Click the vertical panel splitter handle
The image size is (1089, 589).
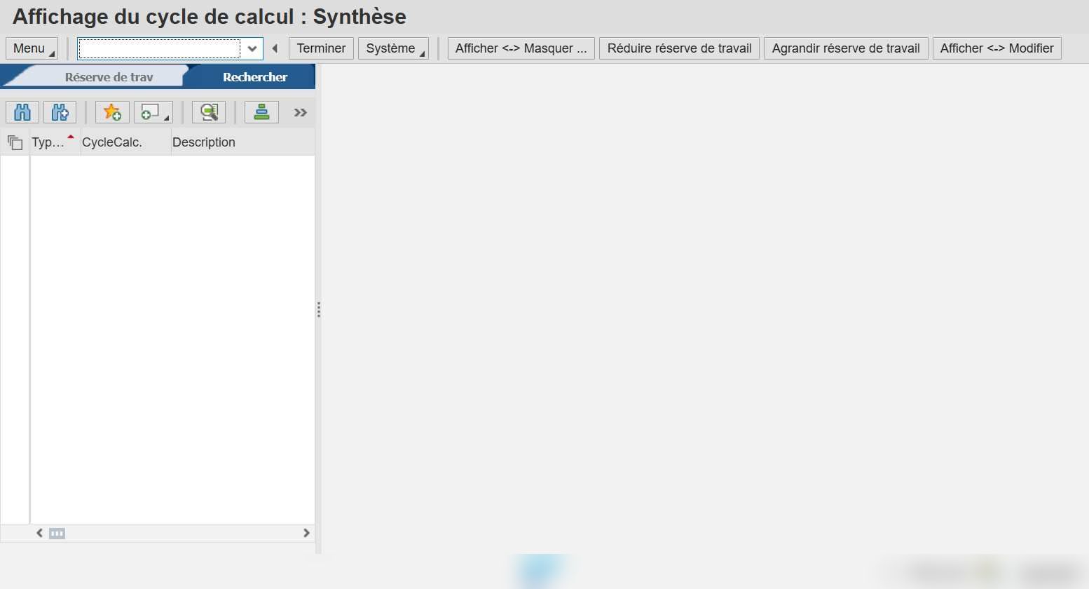(x=318, y=309)
